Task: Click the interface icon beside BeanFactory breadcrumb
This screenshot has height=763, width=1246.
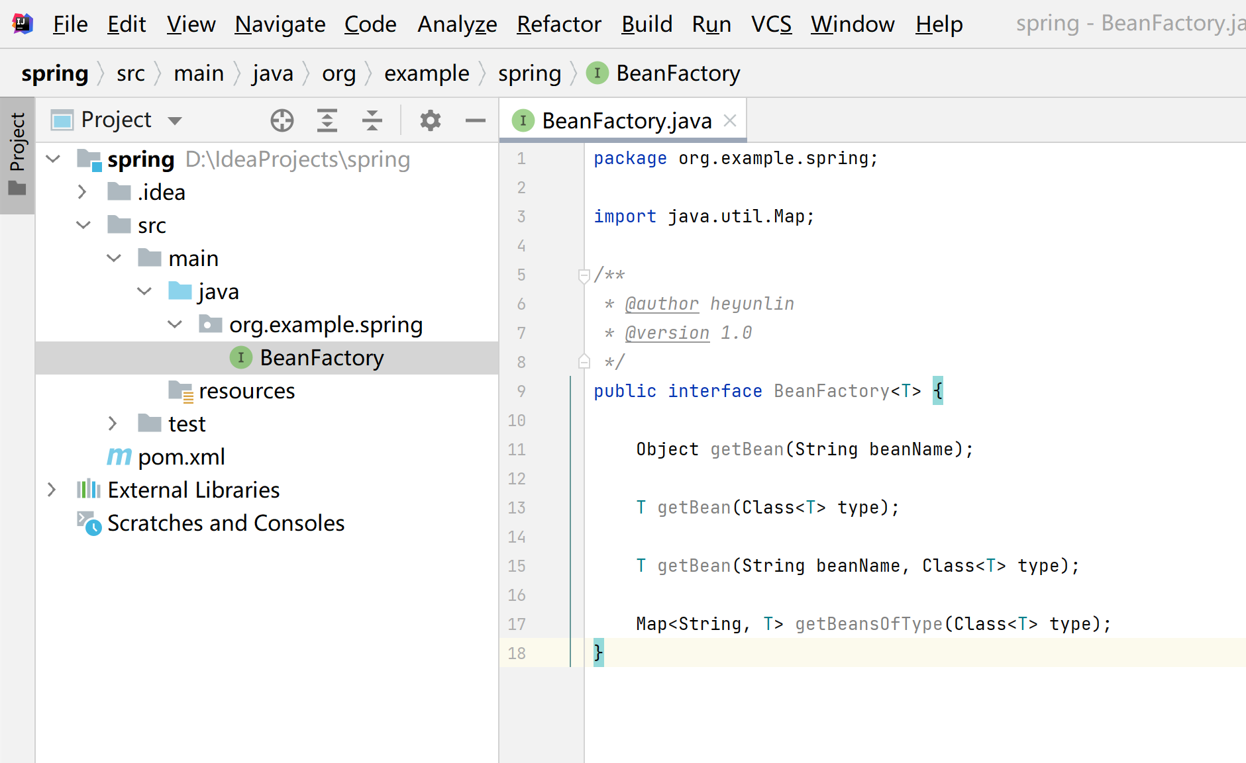Action: (x=597, y=73)
